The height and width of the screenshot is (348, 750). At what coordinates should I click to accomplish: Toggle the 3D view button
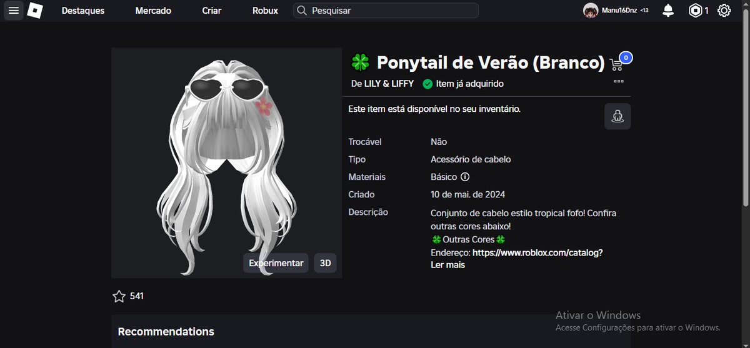tap(325, 263)
